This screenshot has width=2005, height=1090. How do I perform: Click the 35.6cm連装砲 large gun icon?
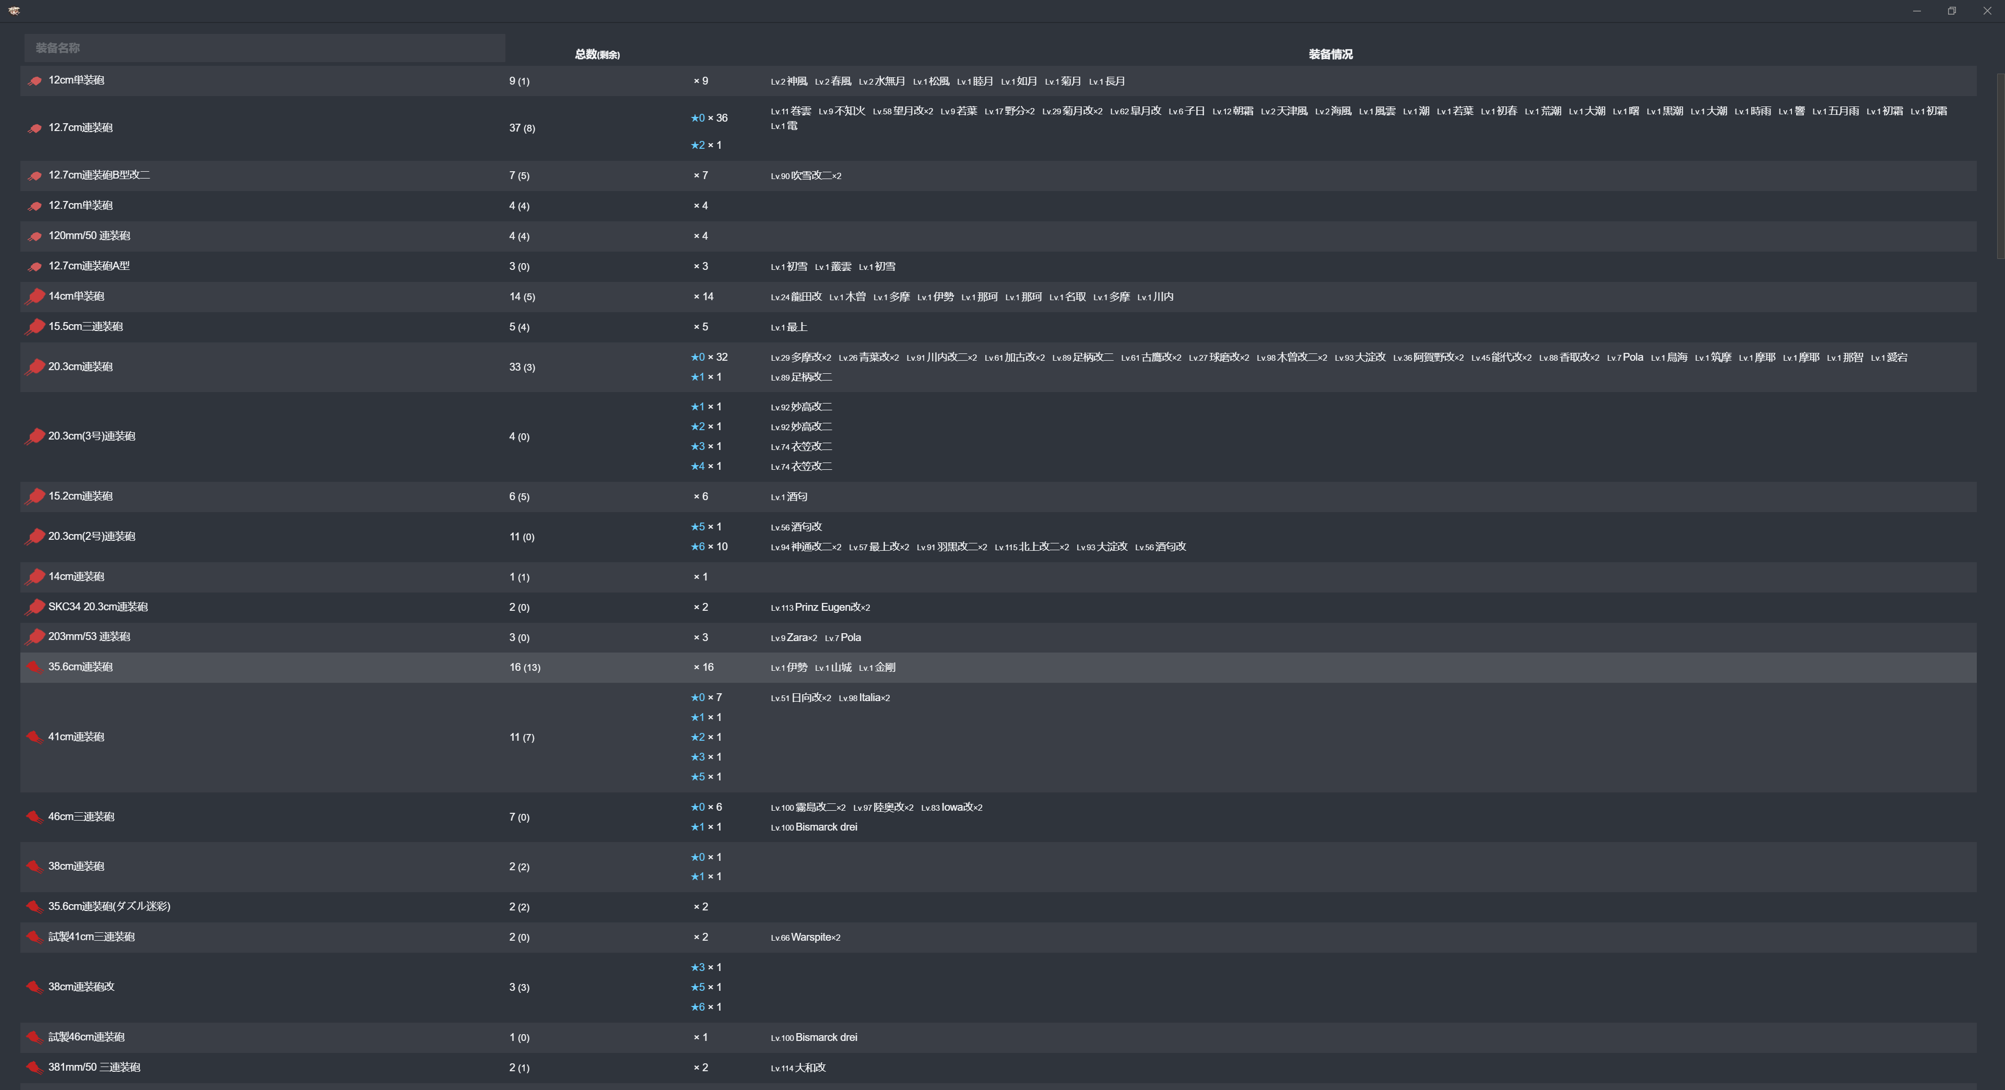[34, 667]
